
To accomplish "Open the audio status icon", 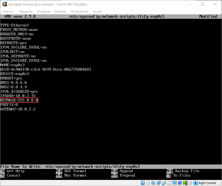I will [x=153, y=183].
